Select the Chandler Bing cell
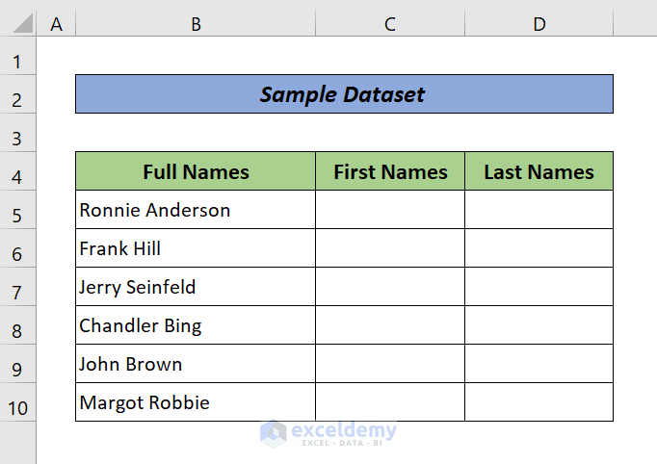The height and width of the screenshot is (464, 657). 196,325
